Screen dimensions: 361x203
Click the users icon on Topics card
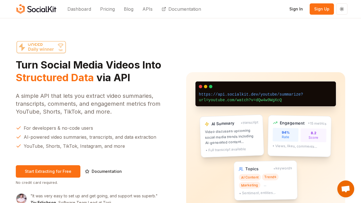(x=241, y=169)
